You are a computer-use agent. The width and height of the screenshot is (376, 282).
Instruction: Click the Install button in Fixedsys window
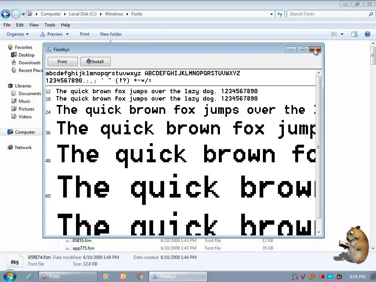click(x=95, y=62)
